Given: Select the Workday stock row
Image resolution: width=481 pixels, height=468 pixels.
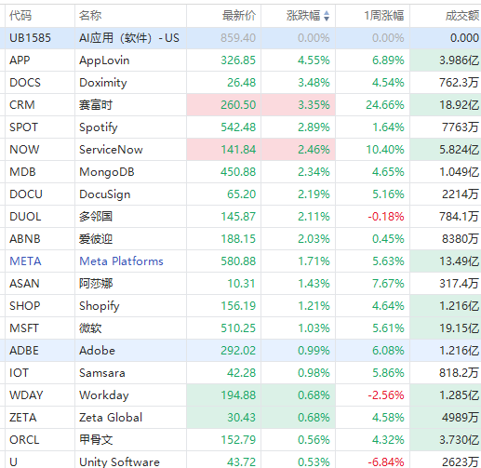Looking at the screenshot, I should click(240, 395).
